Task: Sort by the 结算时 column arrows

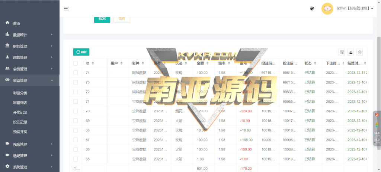Action: click(x=365, y=63)
